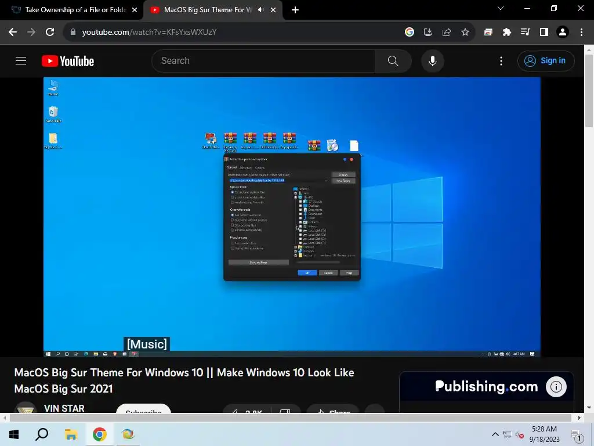Open Windows taskbar search
The width and height of the screenshot is (594, 446).
click(42, 434)
